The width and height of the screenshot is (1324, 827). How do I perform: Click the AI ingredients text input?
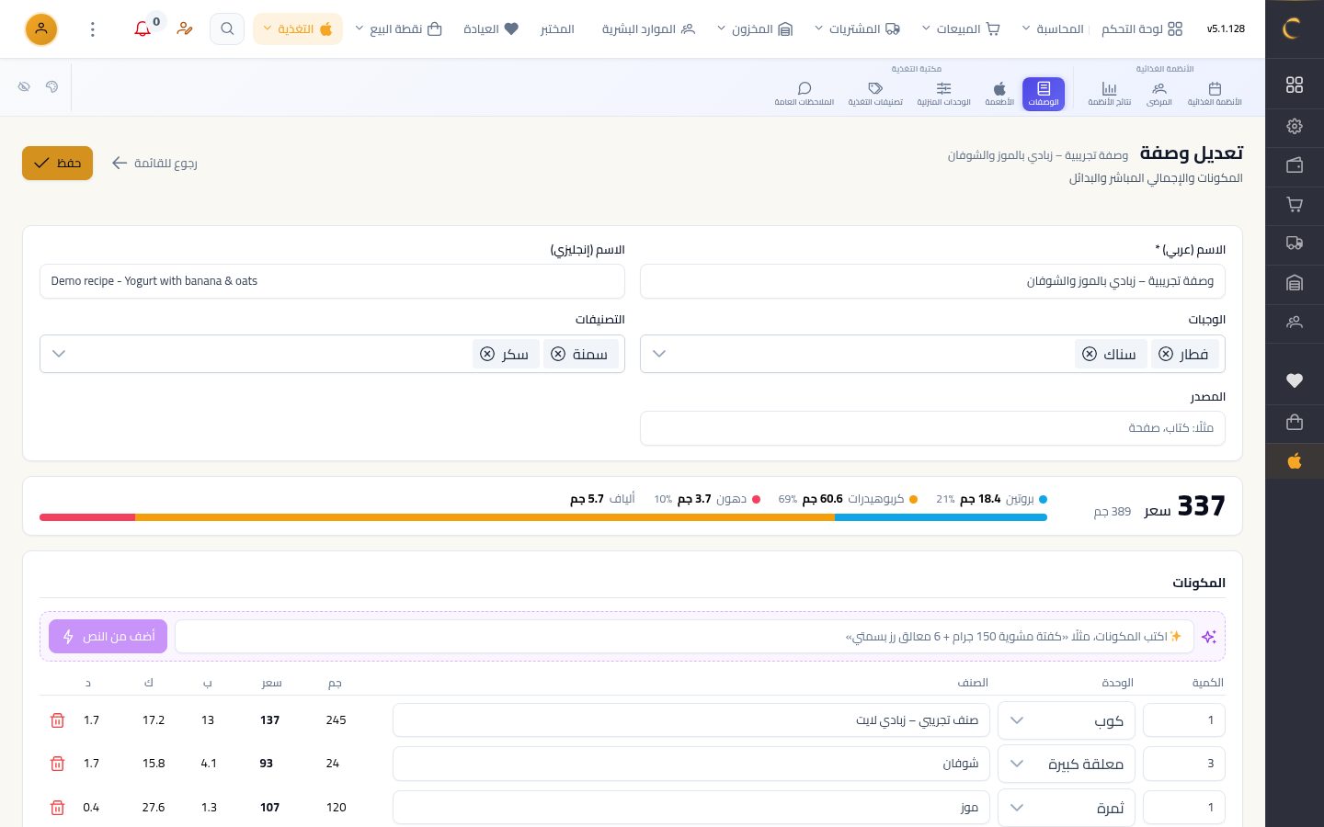tap(684, 636)
